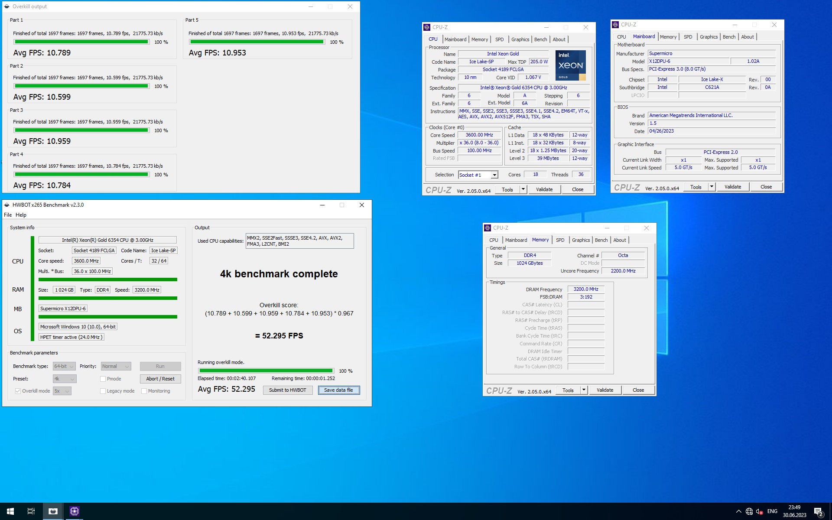This screenshot has height=520, width=832.
Task: Switch to Bench tab in CPU window
Action: point(540,39)
